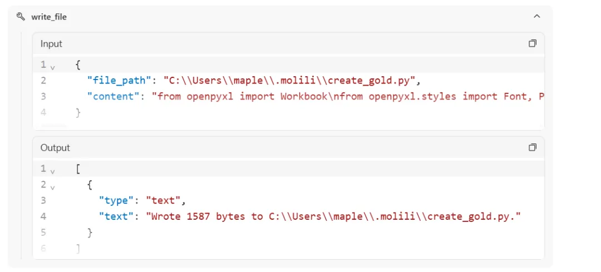Click line number 4 in Output gutter

coord(43,216)
